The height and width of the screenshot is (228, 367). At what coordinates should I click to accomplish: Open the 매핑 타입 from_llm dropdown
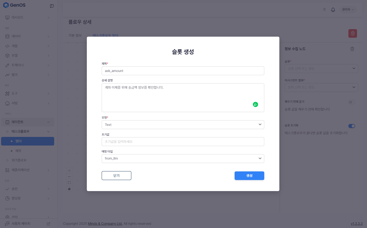[183, 158]
